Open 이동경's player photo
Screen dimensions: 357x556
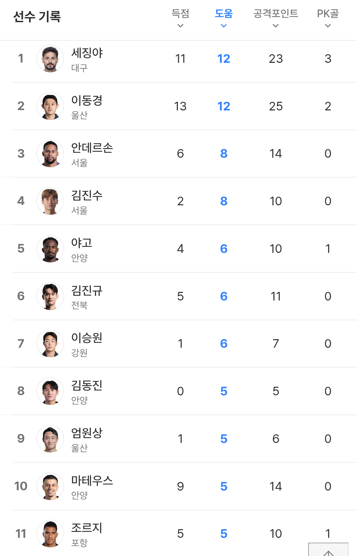(x=50, y=106)
